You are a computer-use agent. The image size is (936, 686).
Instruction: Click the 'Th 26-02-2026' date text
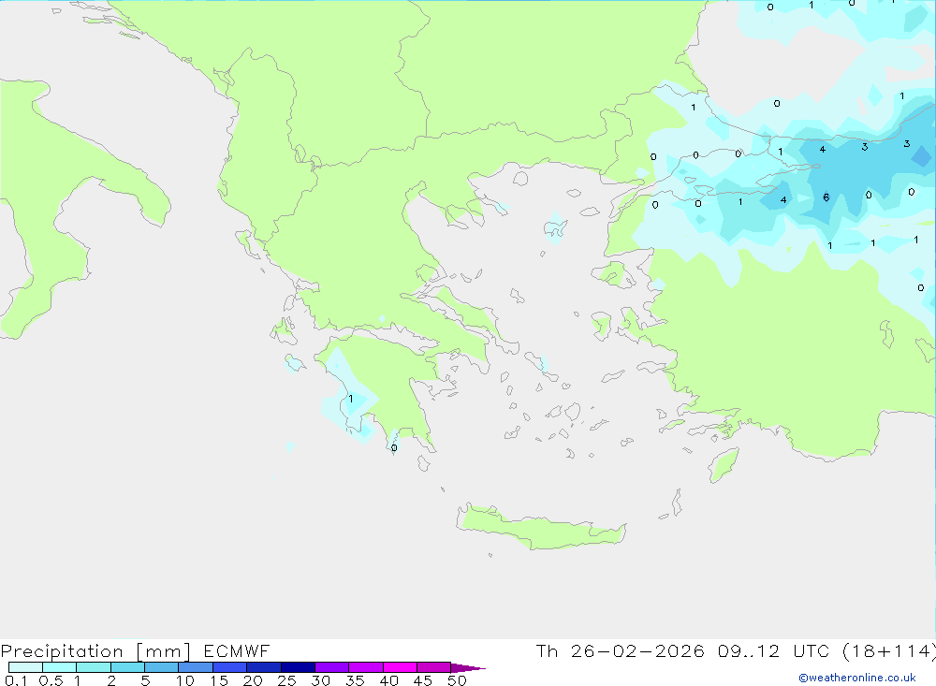point(620,650)
